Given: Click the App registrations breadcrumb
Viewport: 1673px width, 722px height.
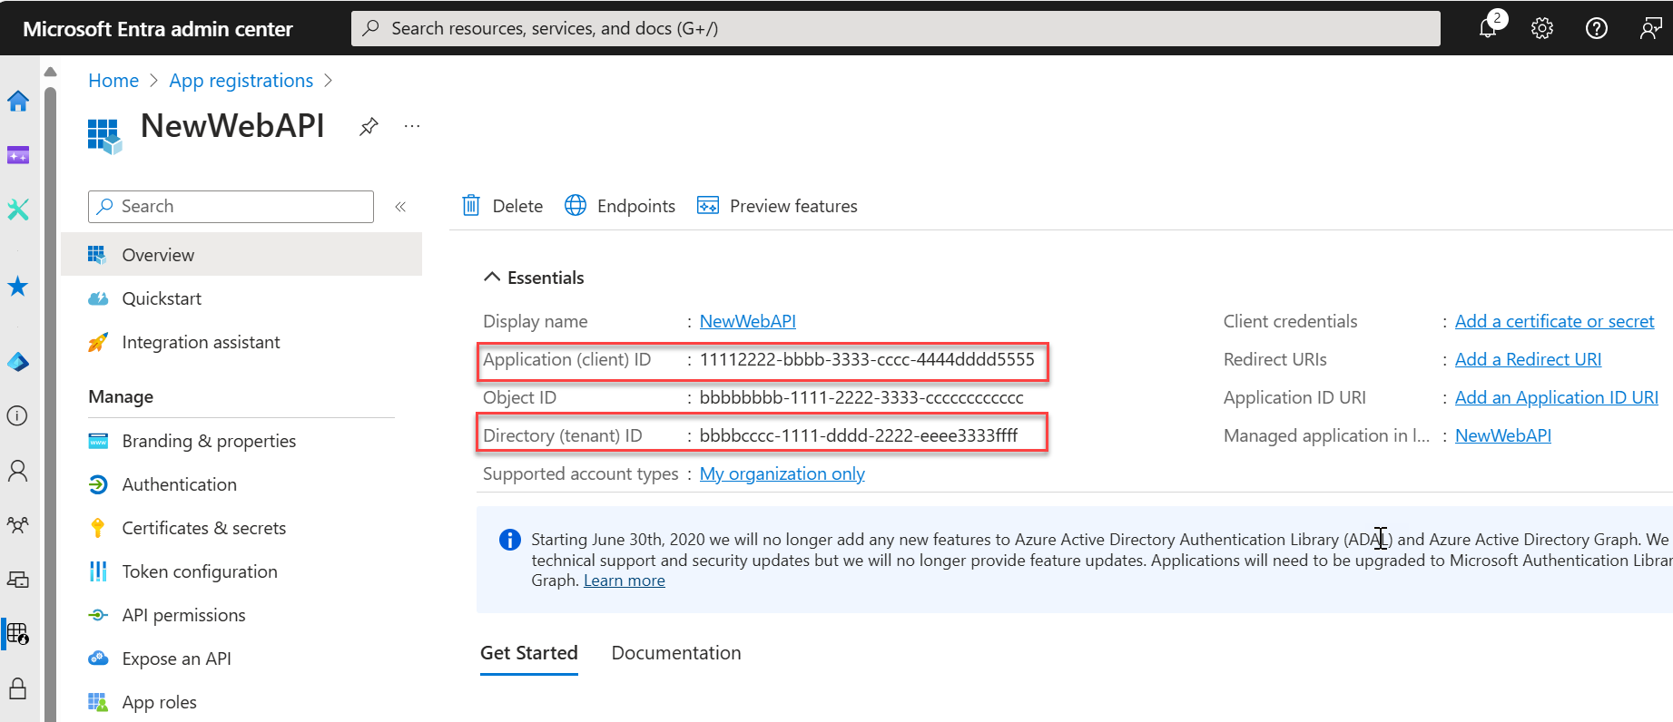Looking at the screenshot, I should click(241, 81).
